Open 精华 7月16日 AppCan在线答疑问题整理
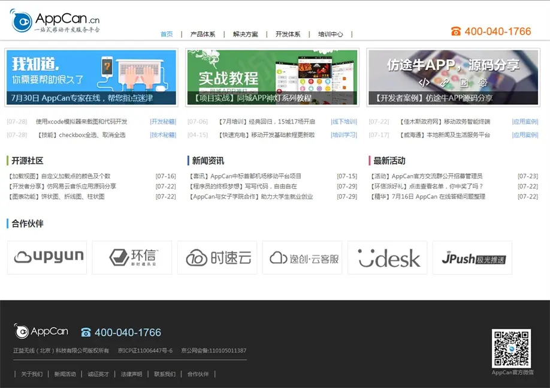Image resolution: width=550 pixels, height=388 pixels. [x=428, y=196]
